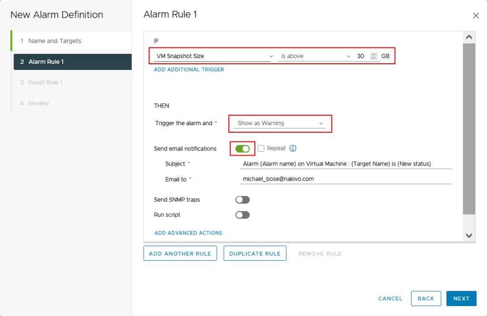Click the info icon beside Repeat

293,148
